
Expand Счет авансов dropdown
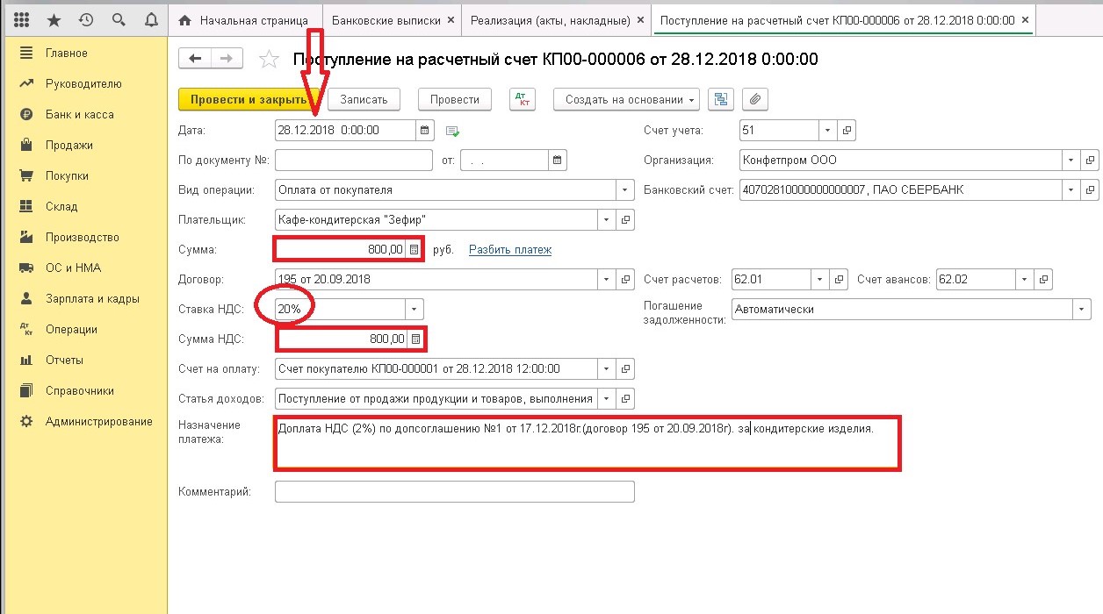click(1024, 279)
